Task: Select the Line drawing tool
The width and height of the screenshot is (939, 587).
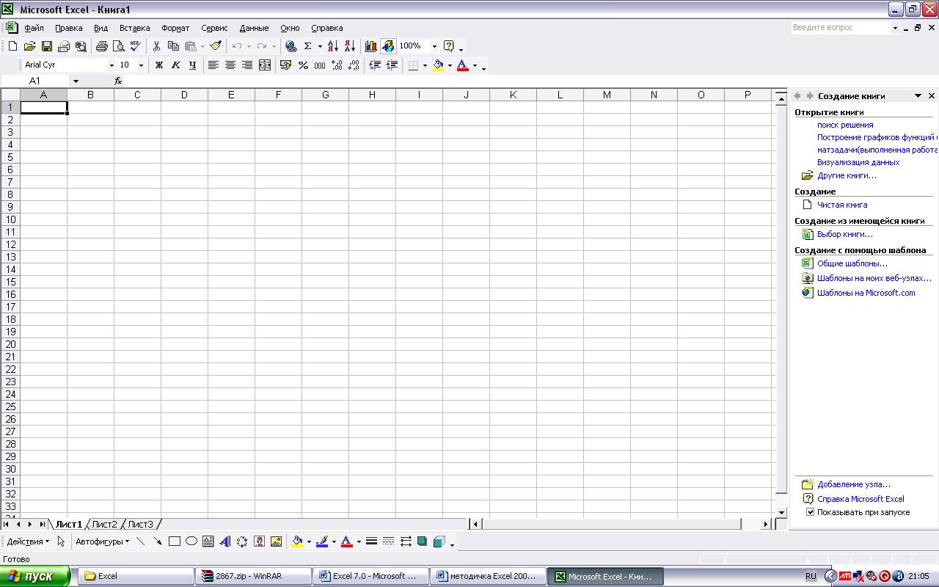Action: (x=141, y=542)
